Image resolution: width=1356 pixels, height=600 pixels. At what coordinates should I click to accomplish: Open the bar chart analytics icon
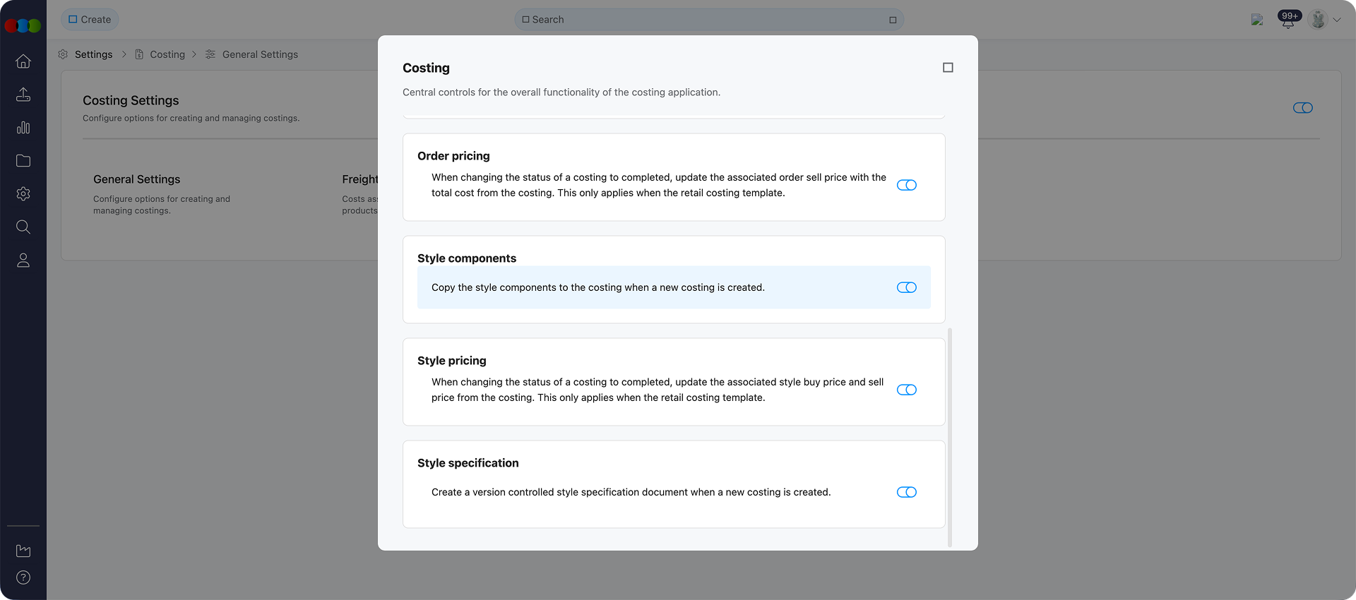(23, 128)
